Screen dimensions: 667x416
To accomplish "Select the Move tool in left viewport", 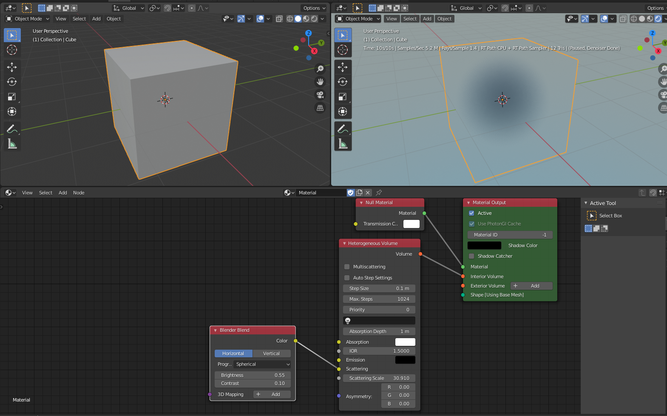I will [12, 67].
